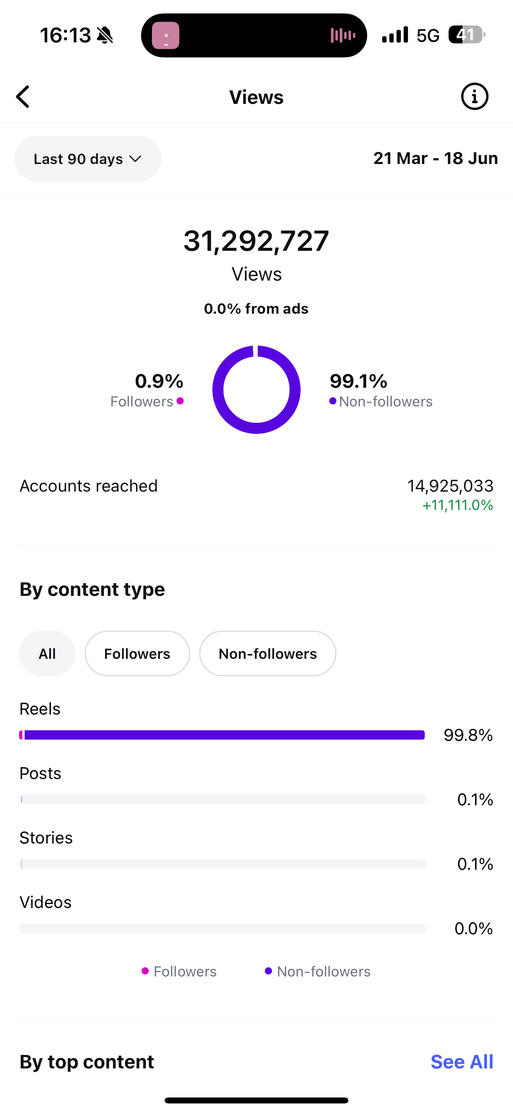
Task: Tap the Accounts reached value
Action: 450,486
